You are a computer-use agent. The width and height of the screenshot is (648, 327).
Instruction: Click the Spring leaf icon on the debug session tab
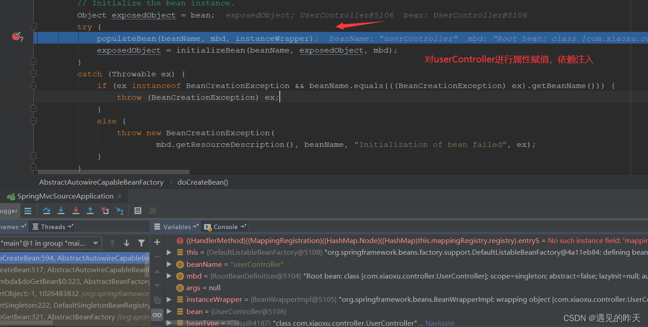coord(11,196)
